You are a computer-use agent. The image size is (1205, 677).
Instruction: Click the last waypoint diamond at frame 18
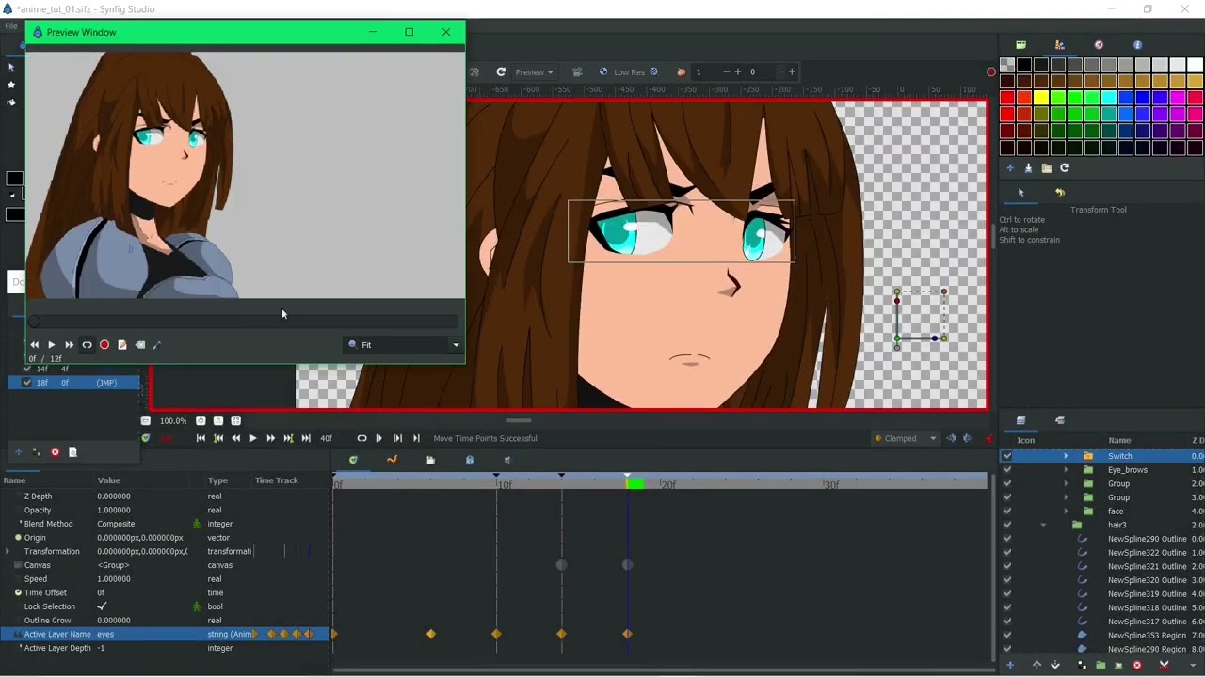(627, 635)
